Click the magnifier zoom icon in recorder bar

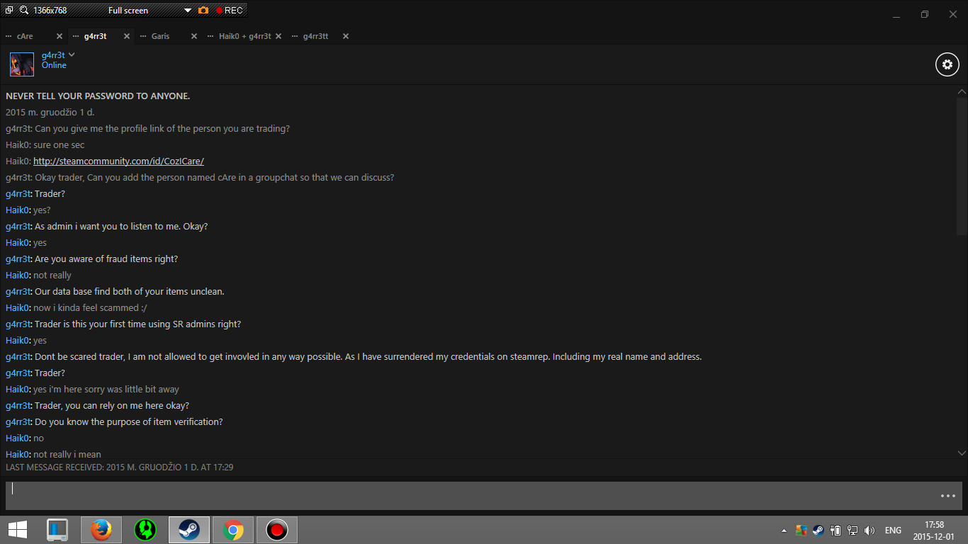click(23, 10)
